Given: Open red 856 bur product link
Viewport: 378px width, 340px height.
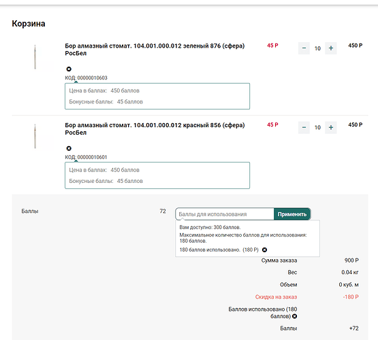Looking at the screenshot, I should pyautogui.click(x=155, y=129).
